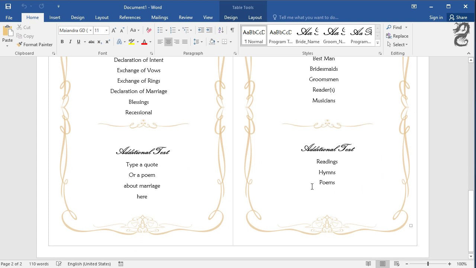Open the Sort dialog
The height and width of the screenshot is (268, 476).
[x=221, y=30]
